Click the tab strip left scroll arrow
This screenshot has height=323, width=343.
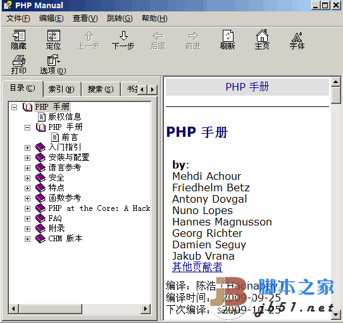[x=142, y=89]
